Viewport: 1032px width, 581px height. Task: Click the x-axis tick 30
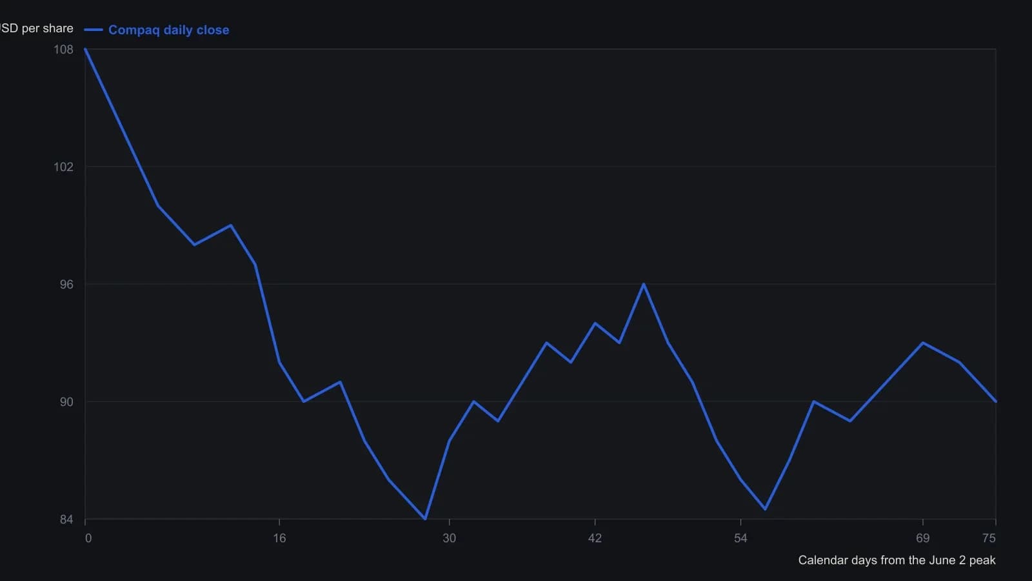(449, 538)
